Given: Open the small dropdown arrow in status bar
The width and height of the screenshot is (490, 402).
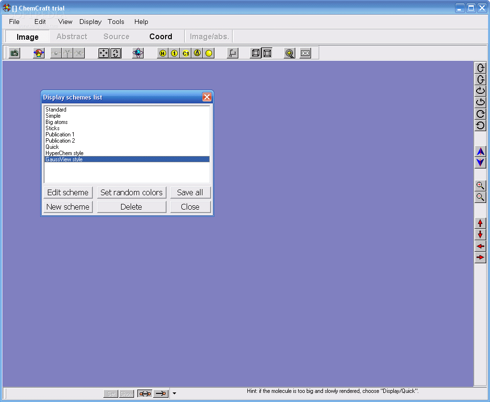Looking at the screenshot, I should 174,393.
